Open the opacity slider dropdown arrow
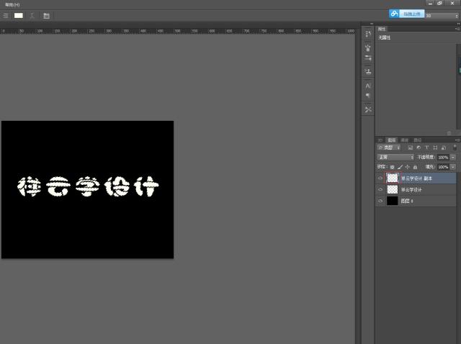The height and width of the screenshot is (344, 461). pos(453,158)
